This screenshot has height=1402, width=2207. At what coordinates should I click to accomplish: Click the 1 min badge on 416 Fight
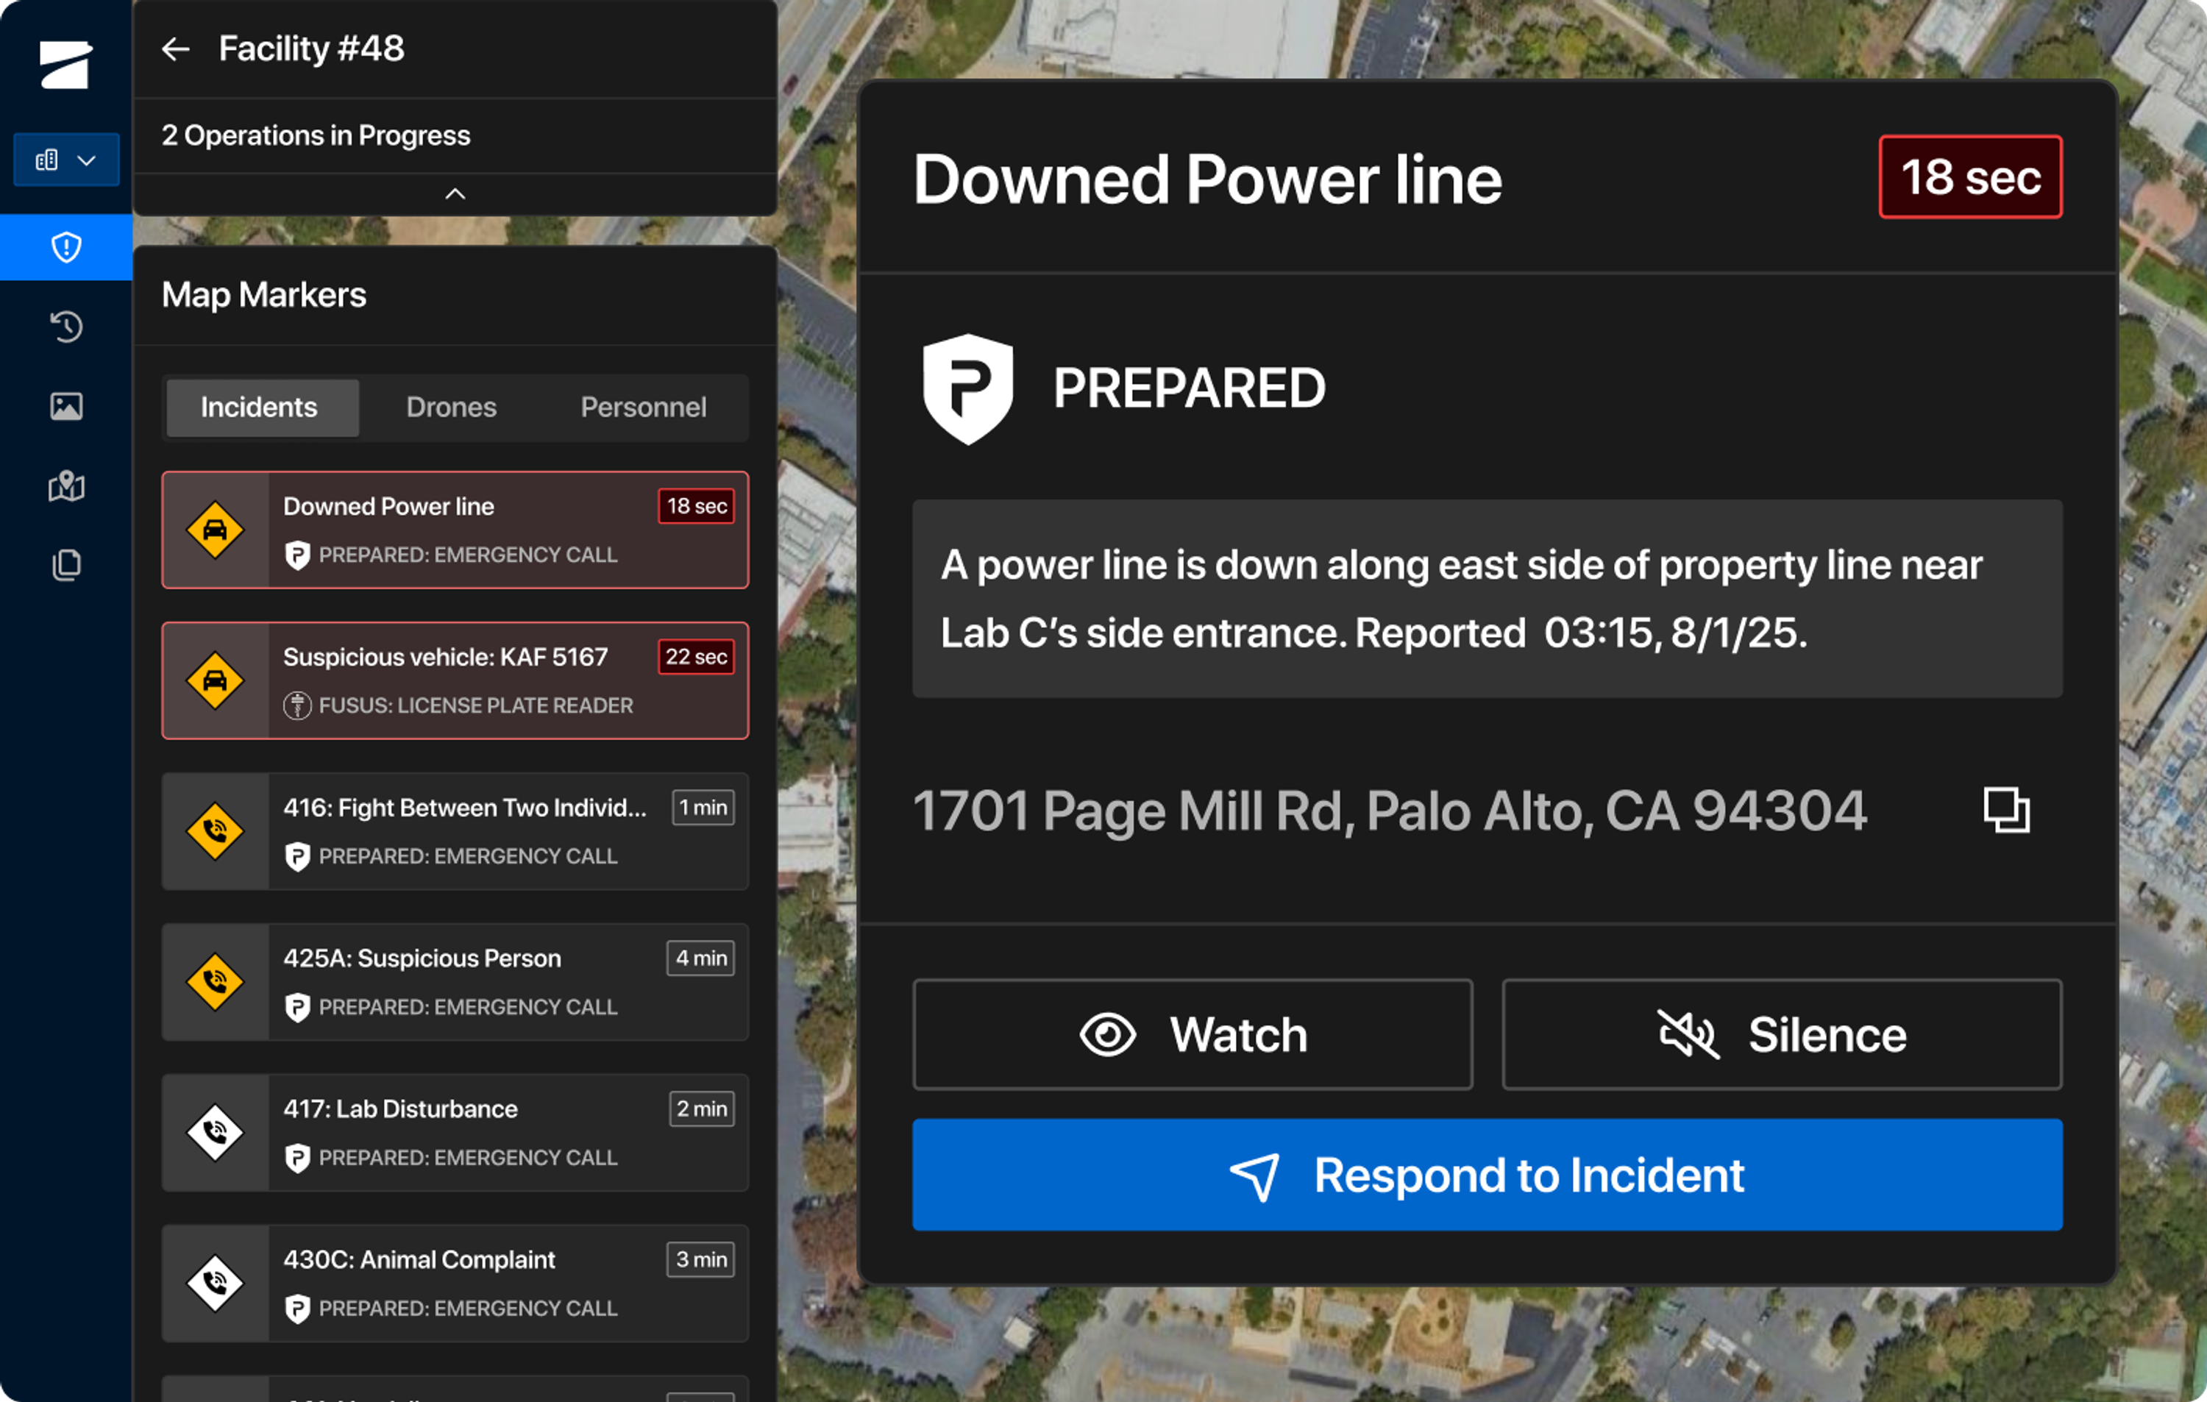click(x=703, y=808)
